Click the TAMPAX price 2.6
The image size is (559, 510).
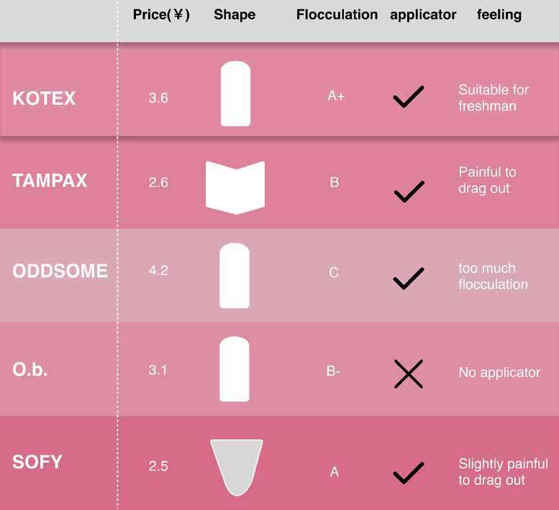[158, 182]
